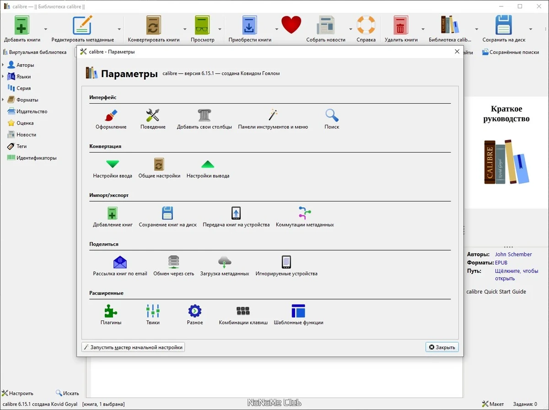Viewport: 549px width, 410px height.
Task: Click the Краткое руководство book cover
Action: click(506, 146)
